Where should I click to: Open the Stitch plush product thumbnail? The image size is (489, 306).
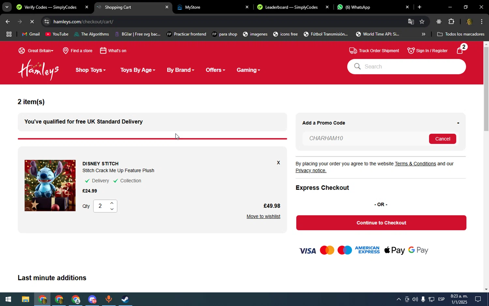[x=50, y=185]
